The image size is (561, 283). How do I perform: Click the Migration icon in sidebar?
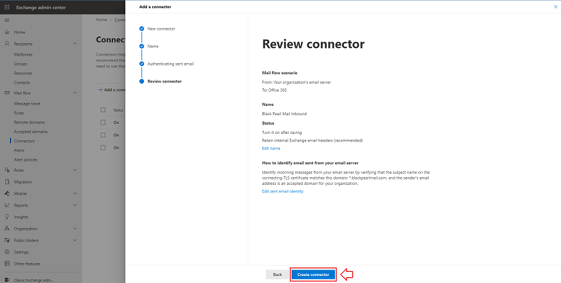(x=7, y=182)
